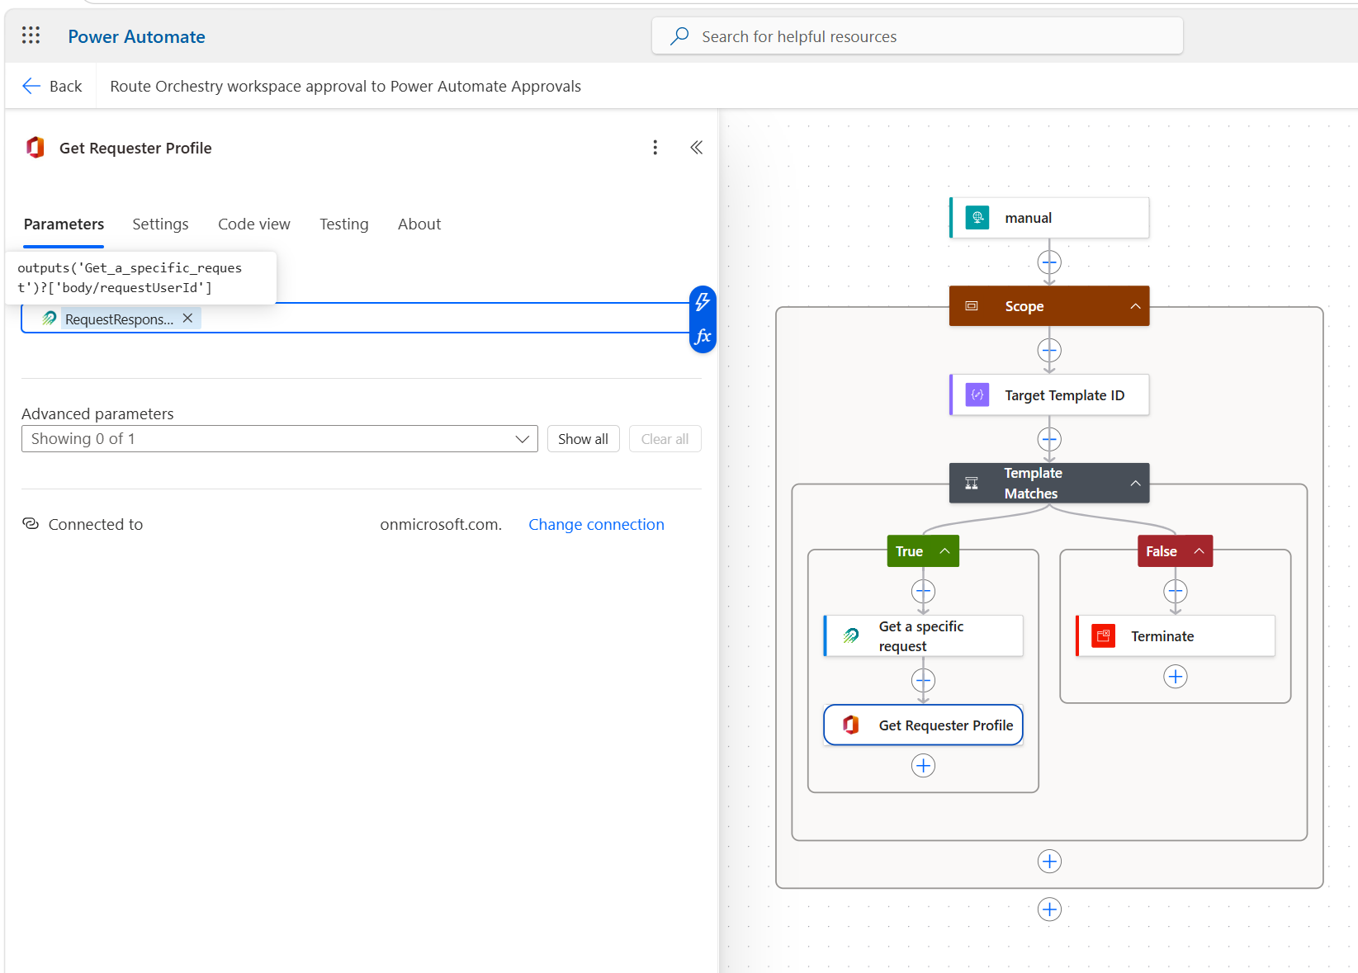1358x973 pixels.
Task: Collapse the Template Matches condition
Action: (x=1135, y=484)
